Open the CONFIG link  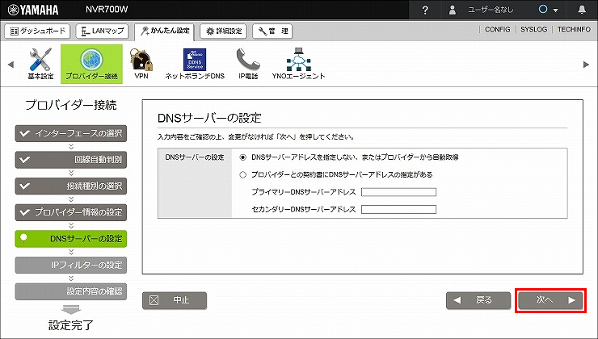(x=497, y=29)
